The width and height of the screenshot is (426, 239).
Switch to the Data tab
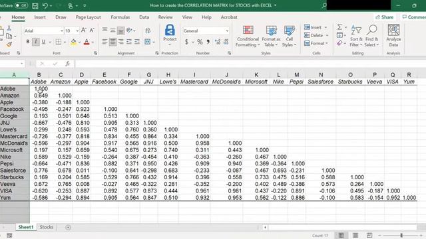(x=144, y=17)
